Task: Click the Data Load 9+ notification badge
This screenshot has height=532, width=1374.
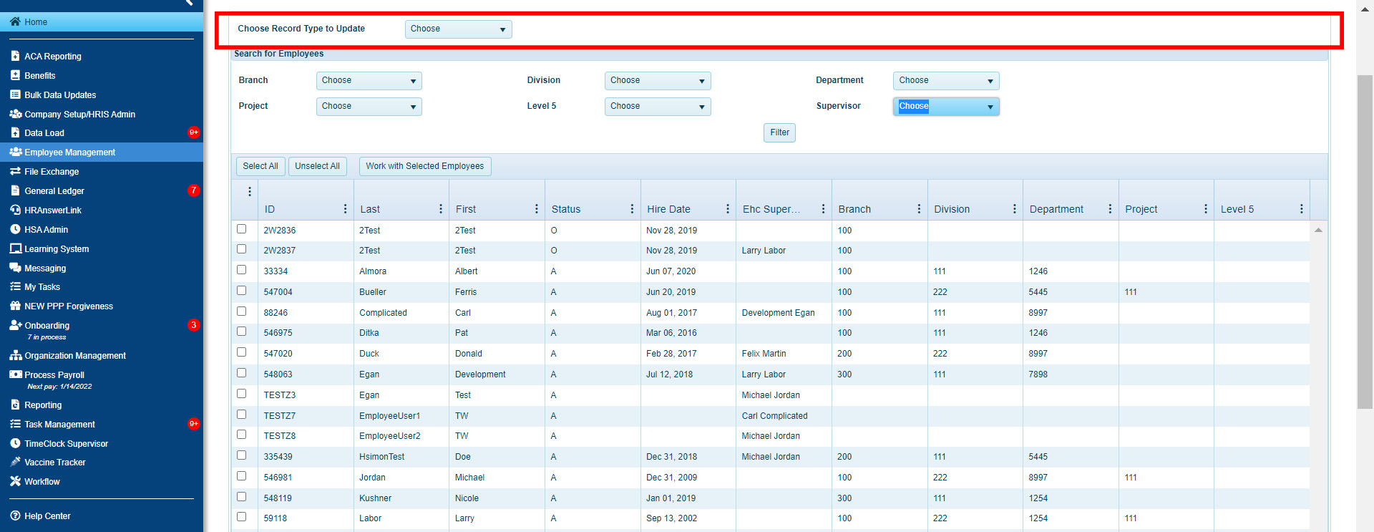Action: (x=193, y=132)
